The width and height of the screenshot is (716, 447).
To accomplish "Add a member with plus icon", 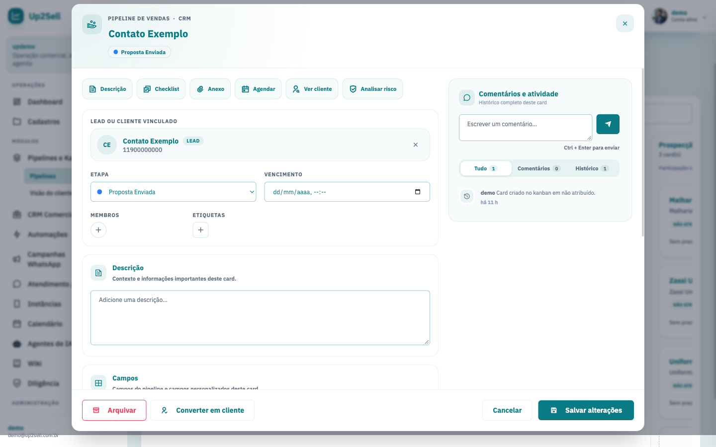I will point(98,230).
